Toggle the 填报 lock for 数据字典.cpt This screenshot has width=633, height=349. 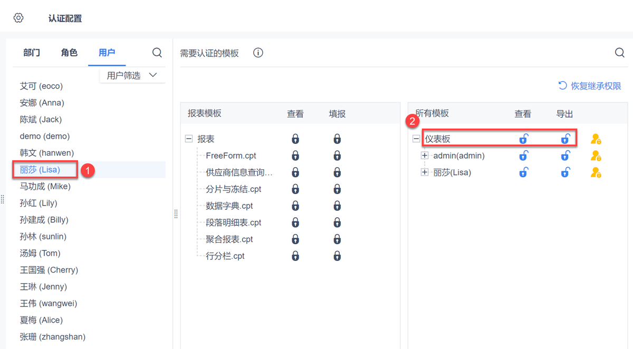[x=337, y=206]
